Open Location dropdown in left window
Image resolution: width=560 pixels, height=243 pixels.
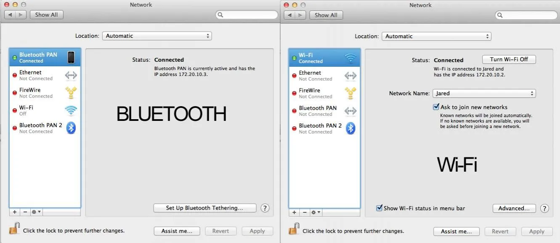157,36
